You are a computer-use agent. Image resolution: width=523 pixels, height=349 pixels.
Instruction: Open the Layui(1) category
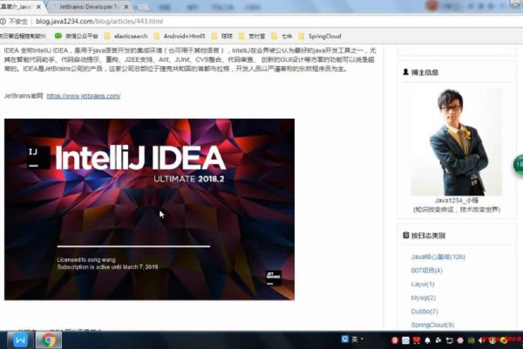pos(423,284)
